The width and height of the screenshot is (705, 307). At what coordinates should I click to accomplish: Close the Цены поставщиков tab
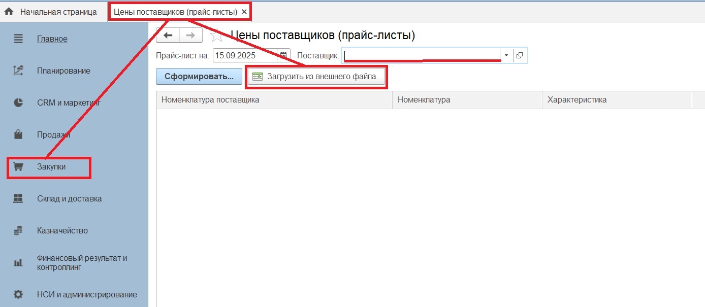[x=244, y=12]
